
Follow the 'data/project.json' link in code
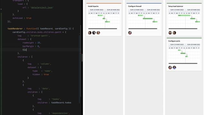[x=42, y=8]
